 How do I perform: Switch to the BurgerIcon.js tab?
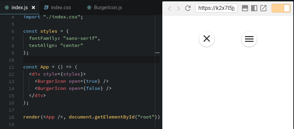point(108,7)
